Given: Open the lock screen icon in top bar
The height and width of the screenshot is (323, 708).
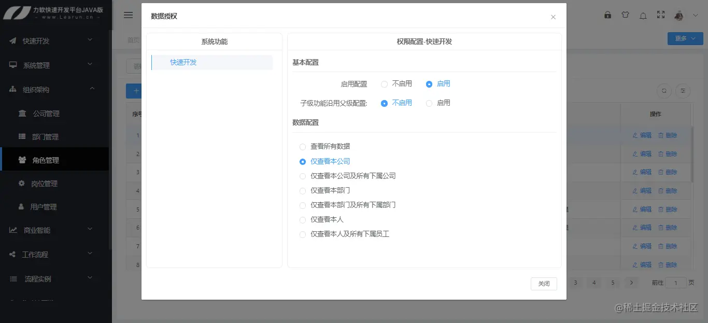Looking at the screenshot, I should (x=607, y=15).
